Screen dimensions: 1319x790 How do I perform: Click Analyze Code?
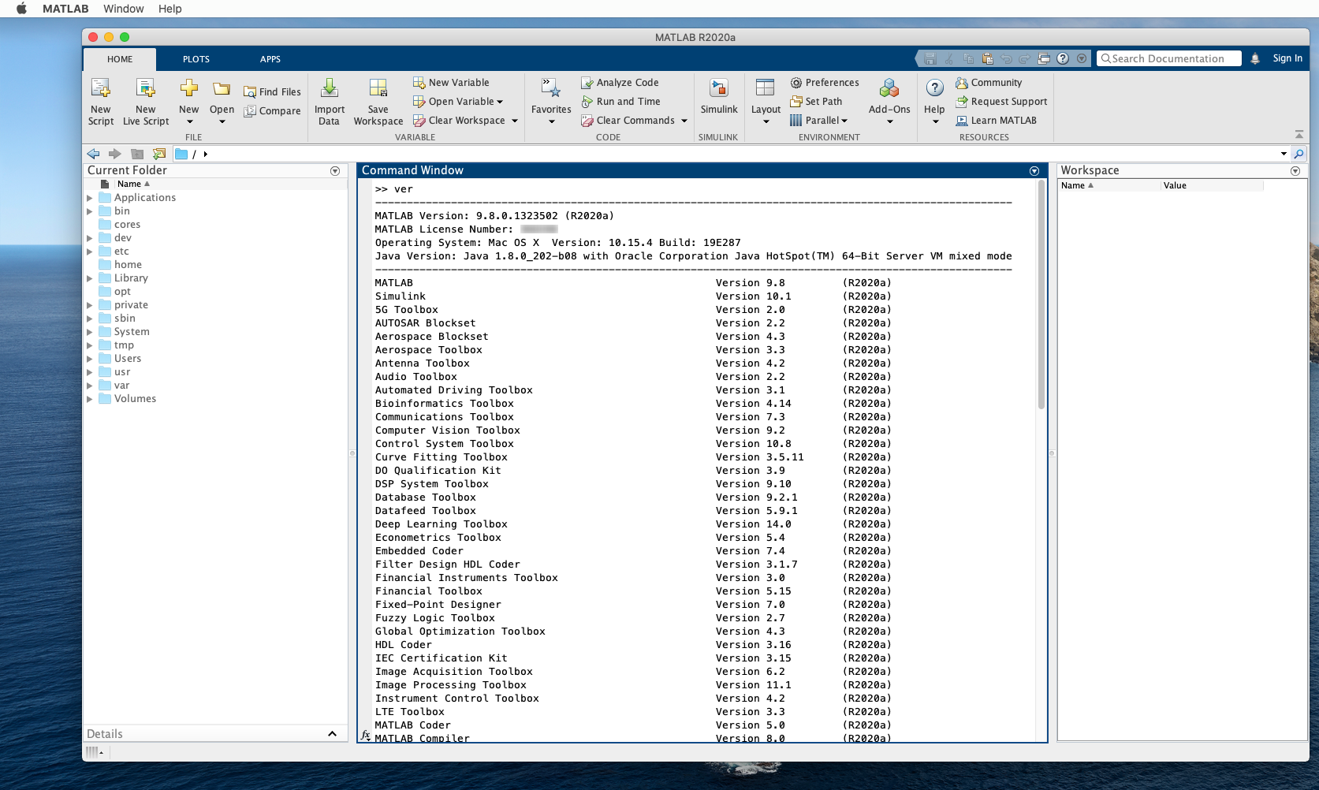point(620,83)
